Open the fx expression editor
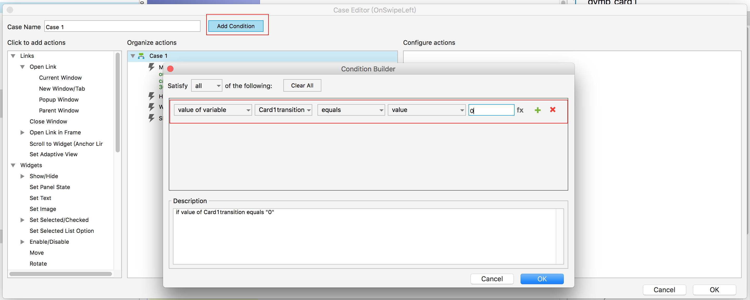Screen dimensions: 750x300 (x=520, y=110)
